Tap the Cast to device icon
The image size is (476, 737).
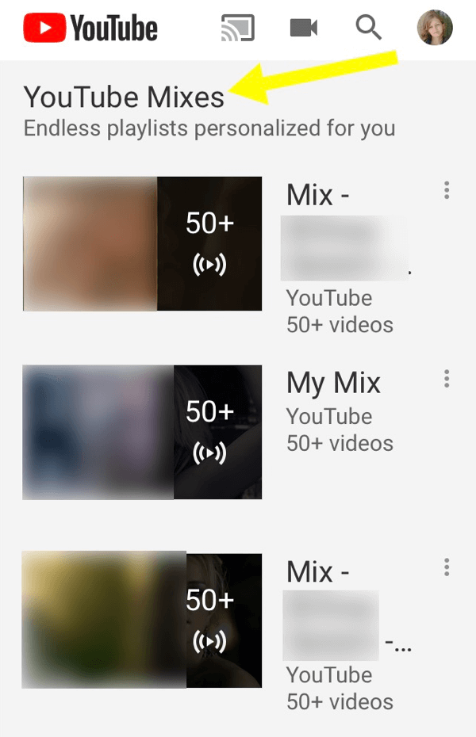238,28
